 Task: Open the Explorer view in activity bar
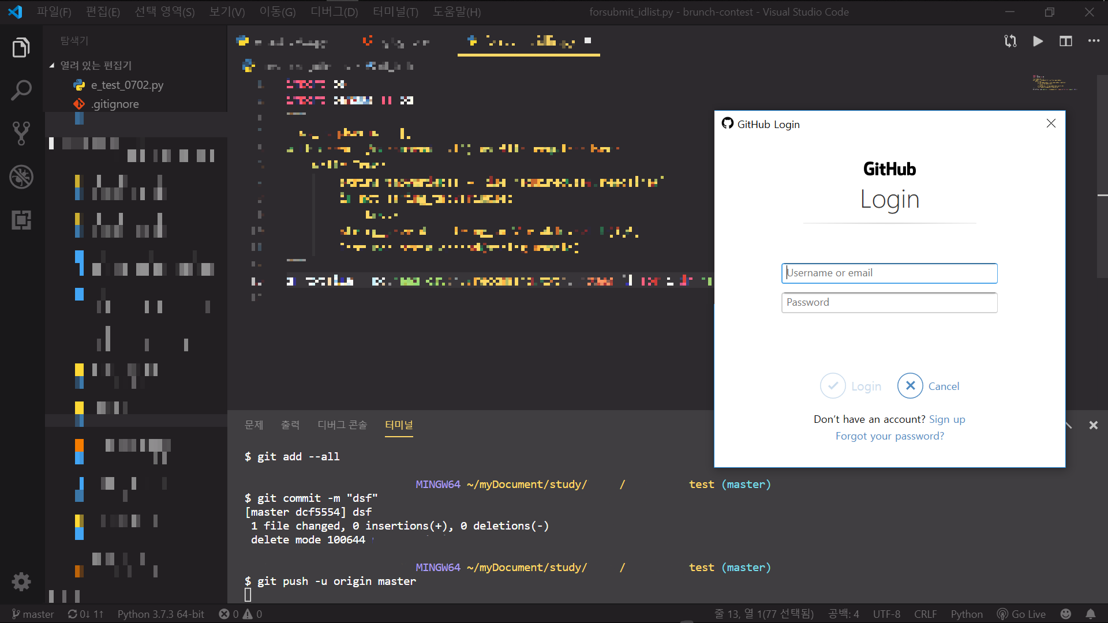click(x=21, y=47)
